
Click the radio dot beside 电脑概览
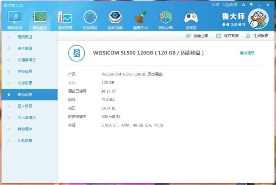(x=9, y=37)
